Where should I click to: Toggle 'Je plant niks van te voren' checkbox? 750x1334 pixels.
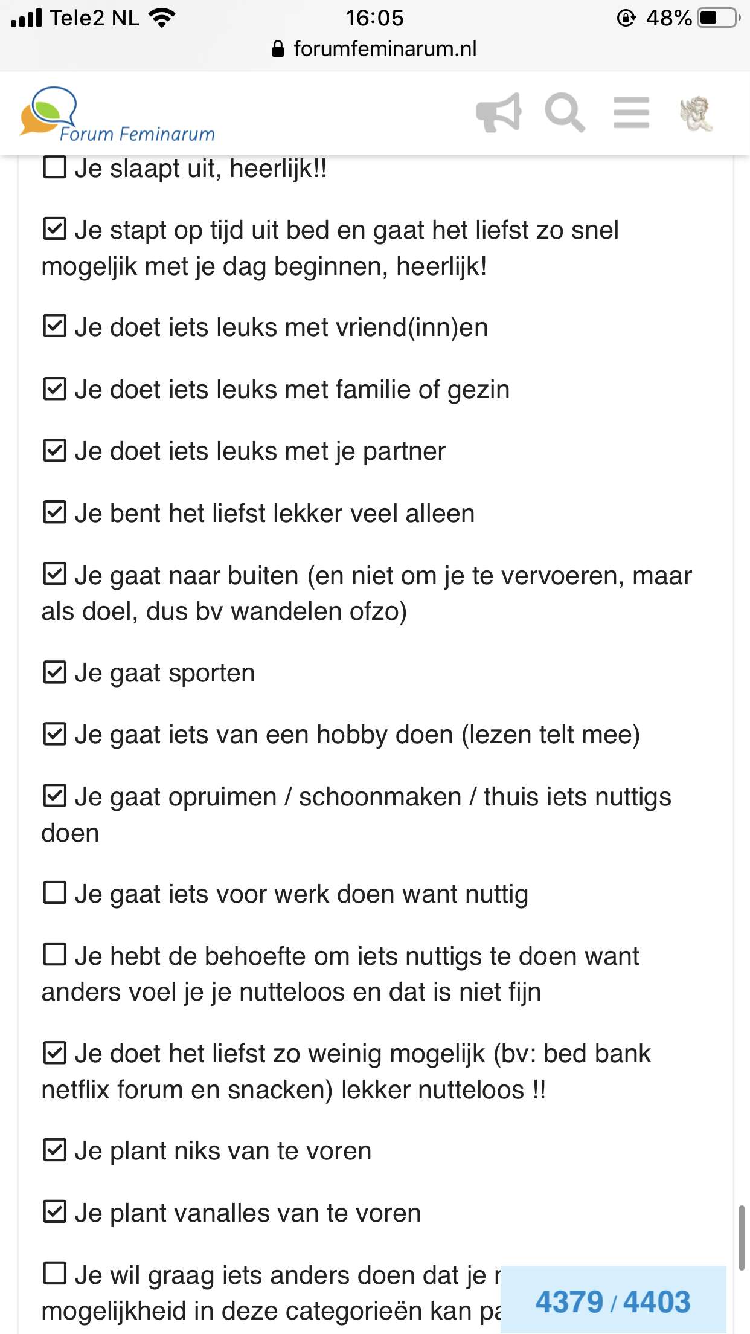tap(54, 1150)
